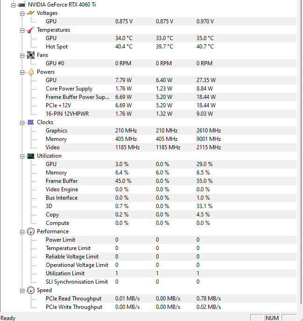Click the Powers flame icon
303x321 pixels.
tap(31, 72)
